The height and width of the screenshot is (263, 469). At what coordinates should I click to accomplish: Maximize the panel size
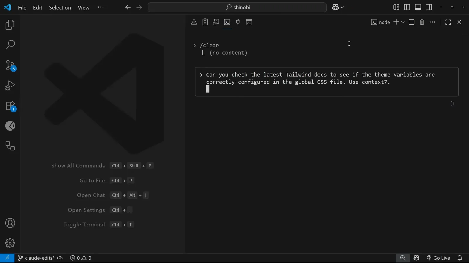point(448,22)
